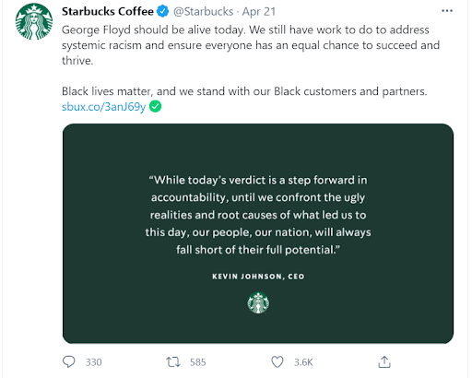
Task: Click the @Starbucks handle
Action: pos(203,11)
